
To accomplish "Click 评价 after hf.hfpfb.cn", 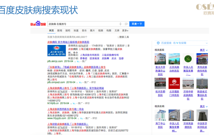I will pyautogui.click(x=87, y=103).
